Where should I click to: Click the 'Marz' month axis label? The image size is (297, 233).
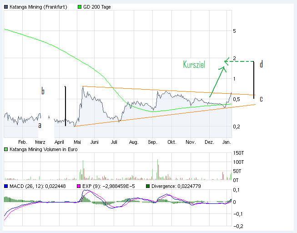tap(40, 142)
